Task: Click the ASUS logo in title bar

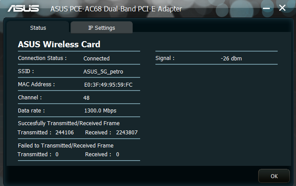Action: pos(23,8)
